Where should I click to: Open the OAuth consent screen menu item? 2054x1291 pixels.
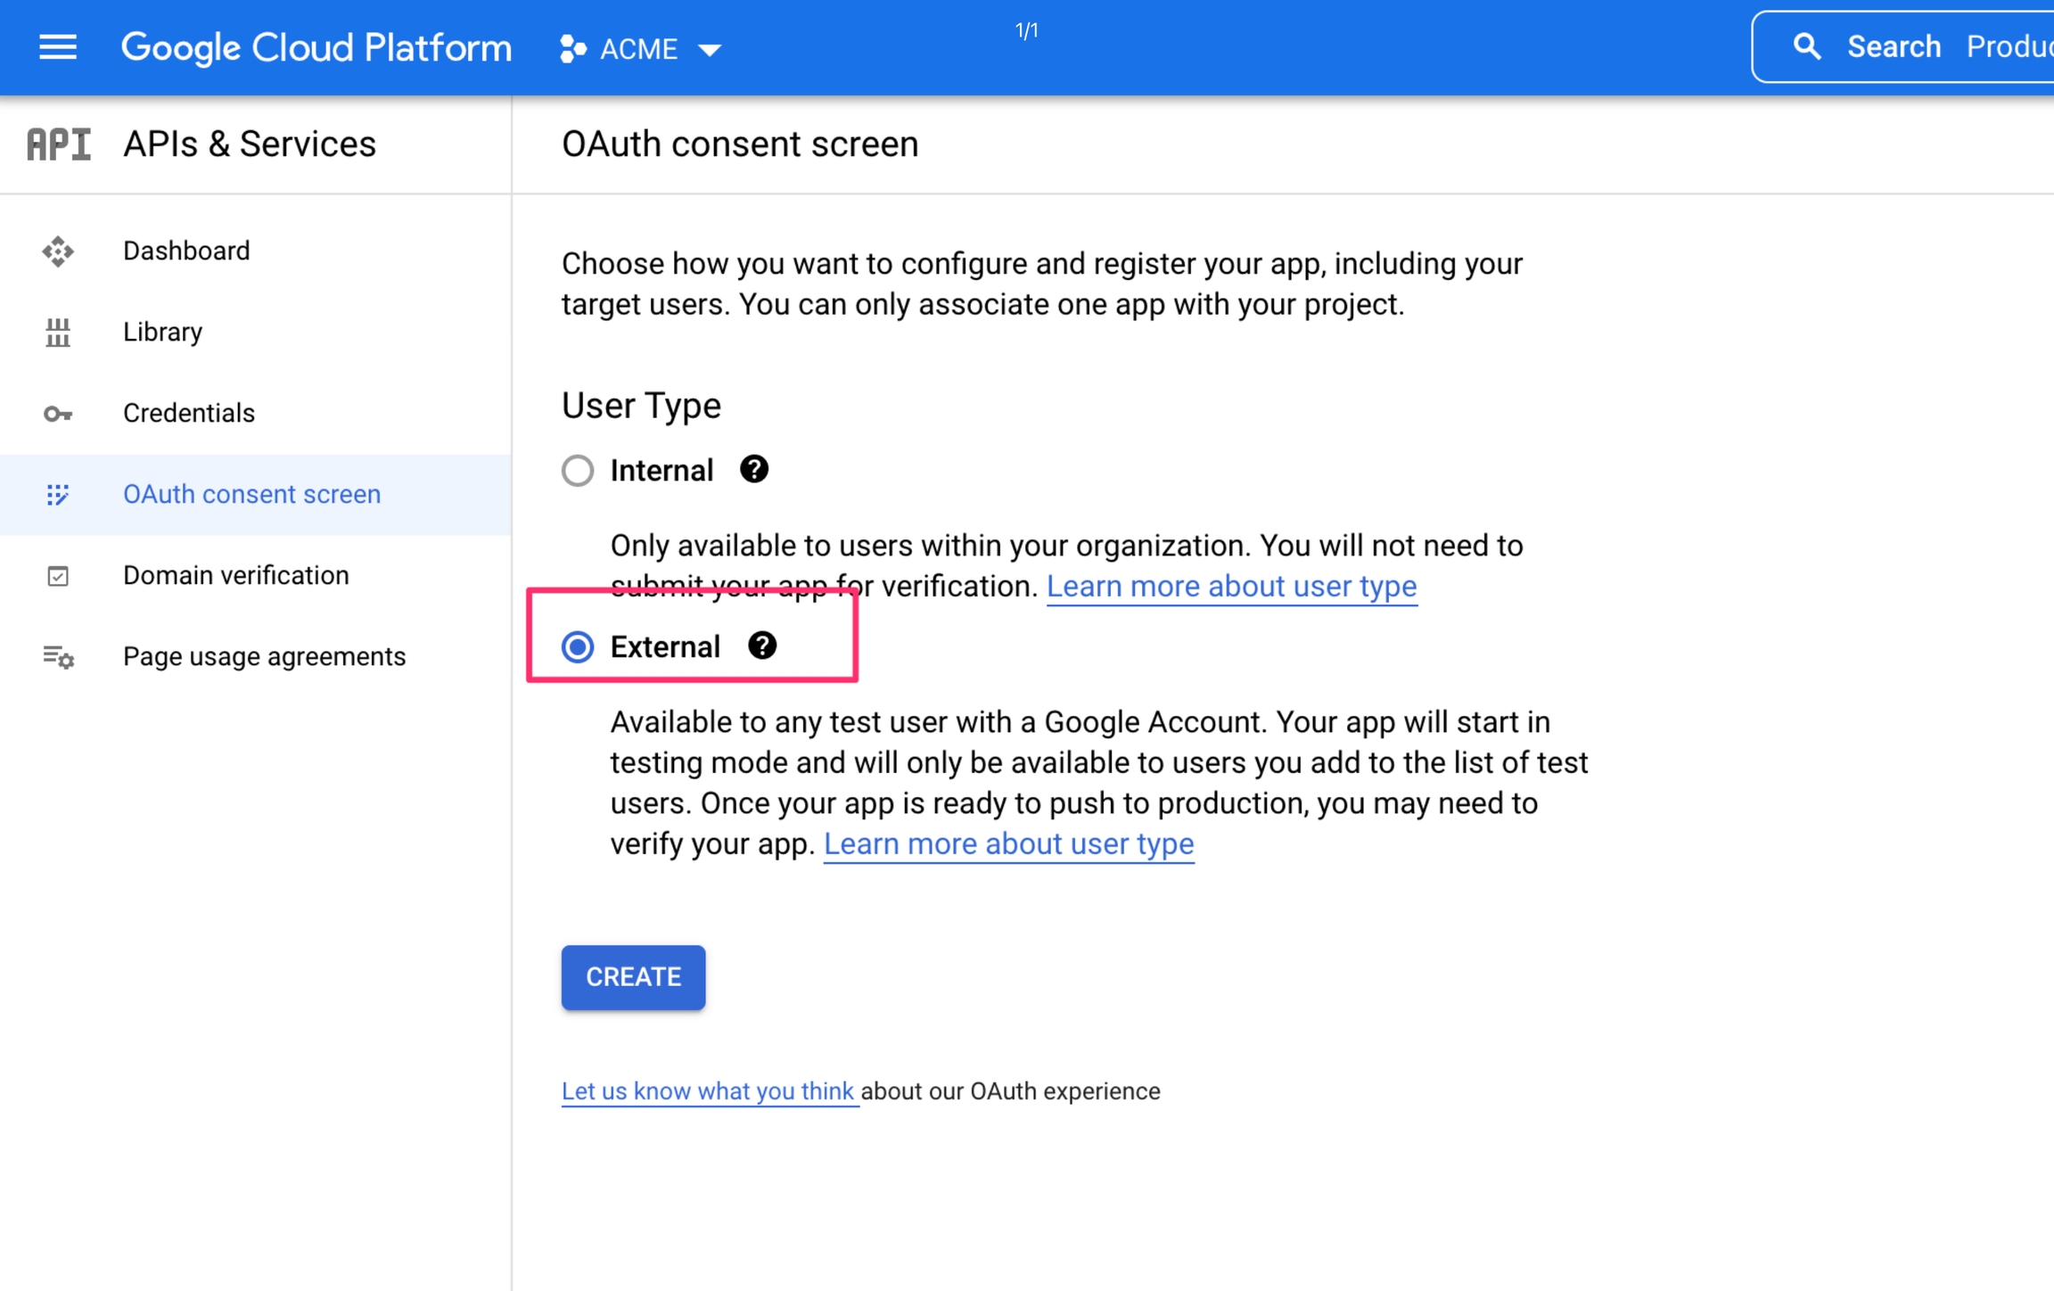pyautogui.click(x=251, y=495)
